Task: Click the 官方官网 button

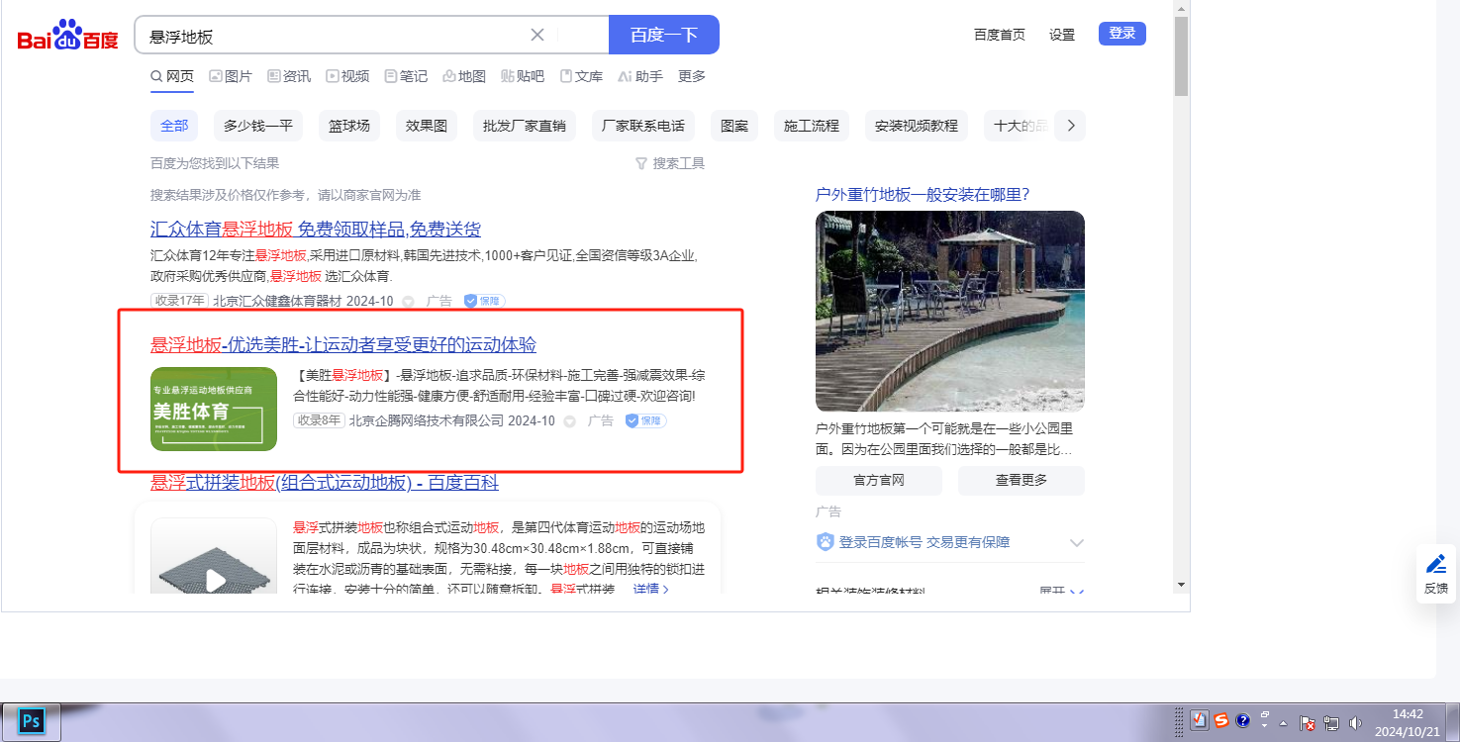Action: coord(879,481)
